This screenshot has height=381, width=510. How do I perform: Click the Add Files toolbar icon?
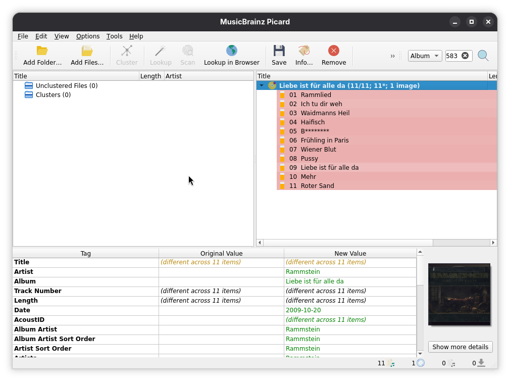[87, 51]
